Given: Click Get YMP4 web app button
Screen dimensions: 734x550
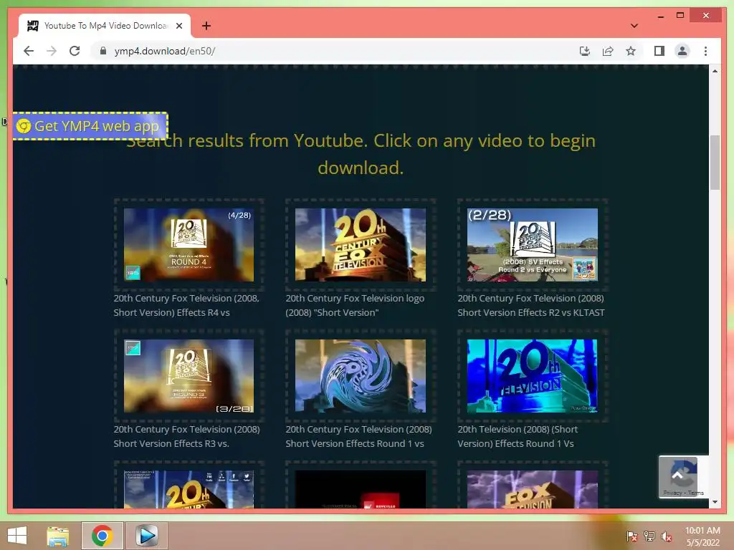Looking at the screenshot, I should [x=90, y=126].
